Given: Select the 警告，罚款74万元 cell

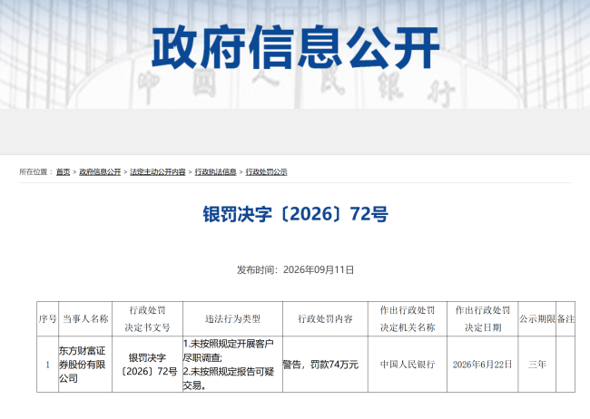Looking at the screenshot, I should [x=325, y=365].
